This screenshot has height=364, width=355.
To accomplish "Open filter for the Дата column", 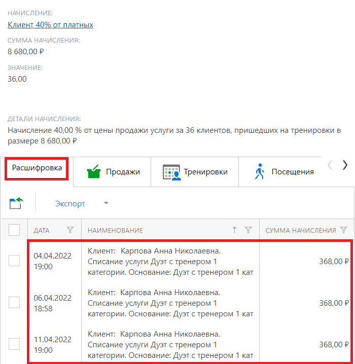I will pos(70,230).
